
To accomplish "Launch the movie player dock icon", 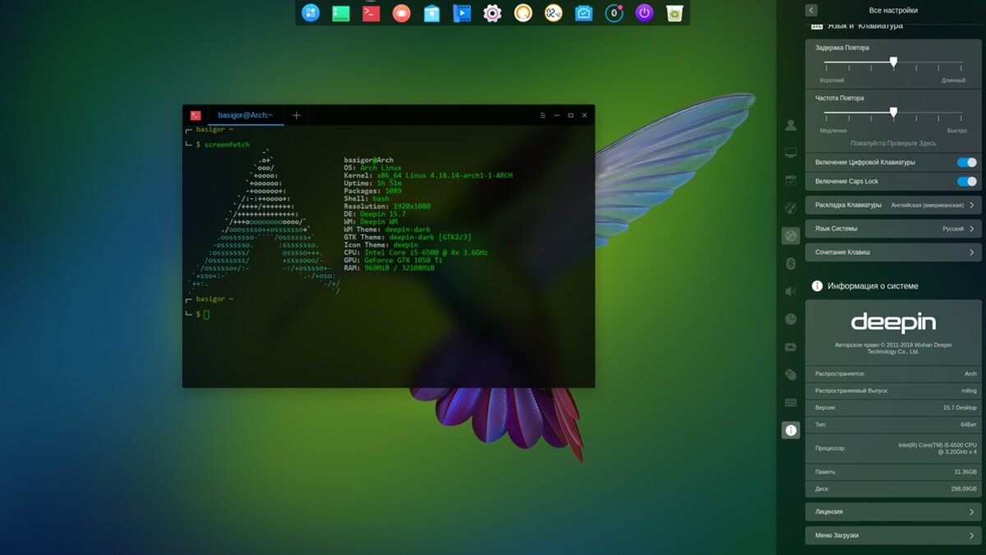I will tap(462, 12).
